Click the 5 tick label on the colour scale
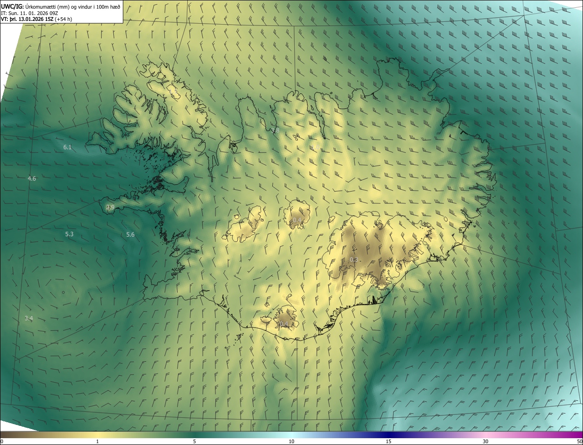This screenshot has width=583, height=445. (194, 441)
